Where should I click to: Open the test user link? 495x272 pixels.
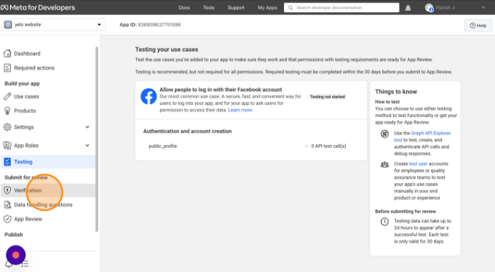[418, 164]
